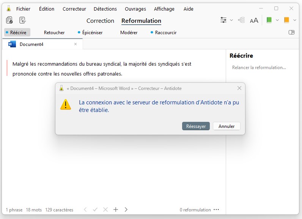Open the three-dots more options menu
This screenshot has width=302, height=219.
pos(216,210)
